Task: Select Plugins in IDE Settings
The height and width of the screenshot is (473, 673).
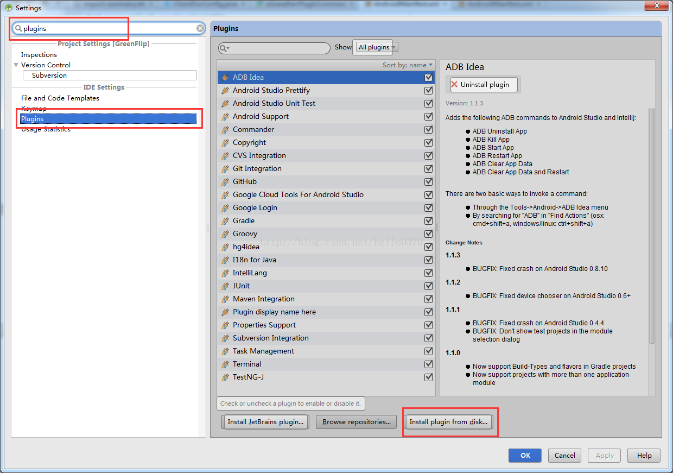Action: pos(109,118)
